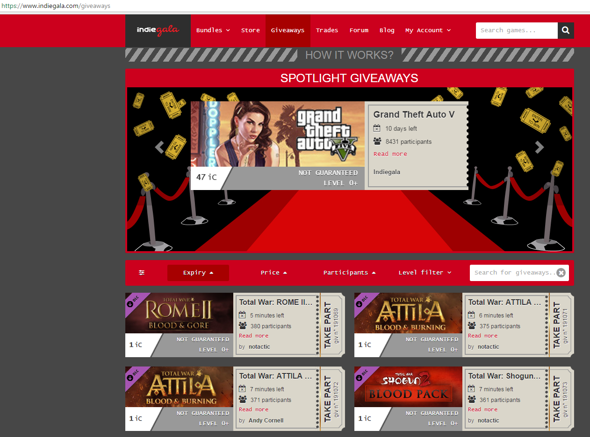
Task: Open Grand Theft Auto V spotlight image
Action: (x=278, y=134)
